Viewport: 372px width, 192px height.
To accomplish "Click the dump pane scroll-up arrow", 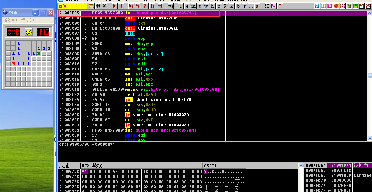I will pos(301,166).
